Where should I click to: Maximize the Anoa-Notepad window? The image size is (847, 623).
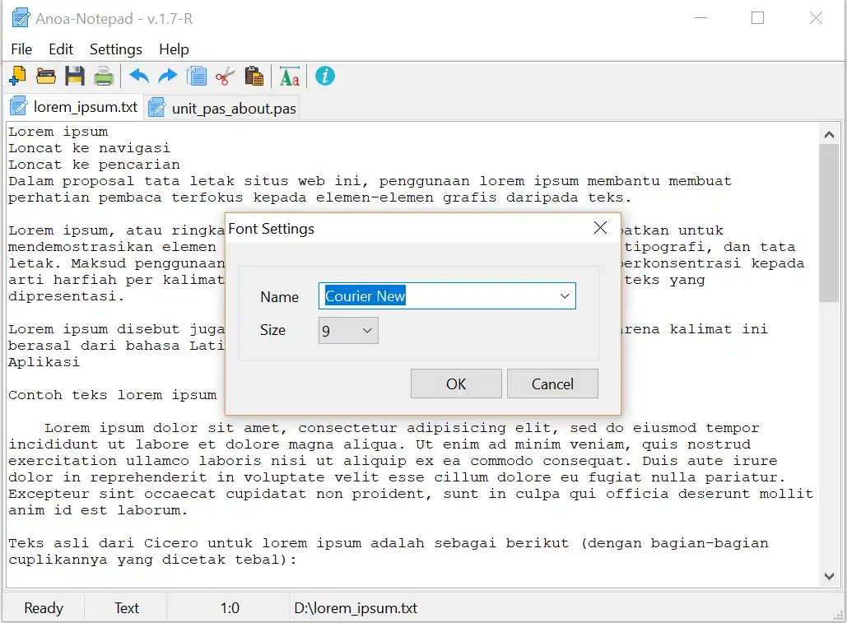(x=757, y=18)
